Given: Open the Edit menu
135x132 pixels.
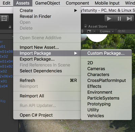Looking at the screenshot, I should coord(6,3).
